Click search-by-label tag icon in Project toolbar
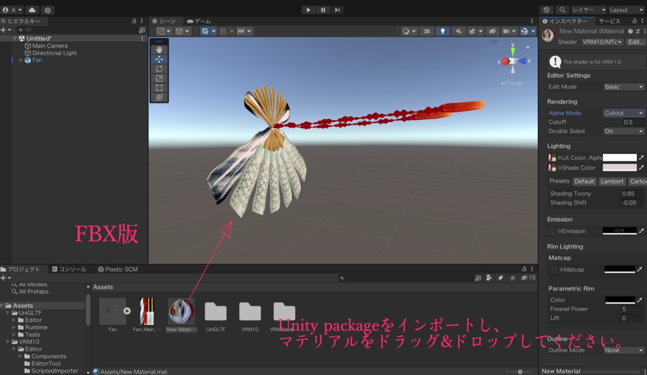This screenshot has height=375, width=647. coord(500,278)
